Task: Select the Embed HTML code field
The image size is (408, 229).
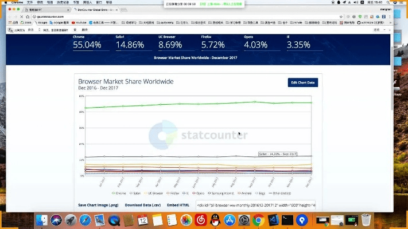Action: [255, 205]
